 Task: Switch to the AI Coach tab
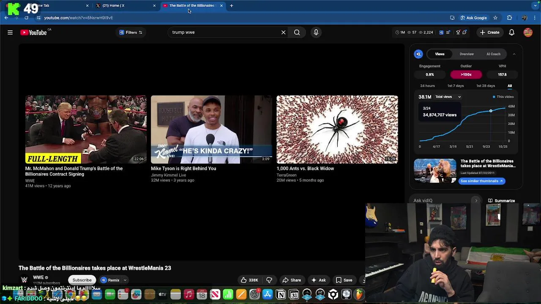493,54
